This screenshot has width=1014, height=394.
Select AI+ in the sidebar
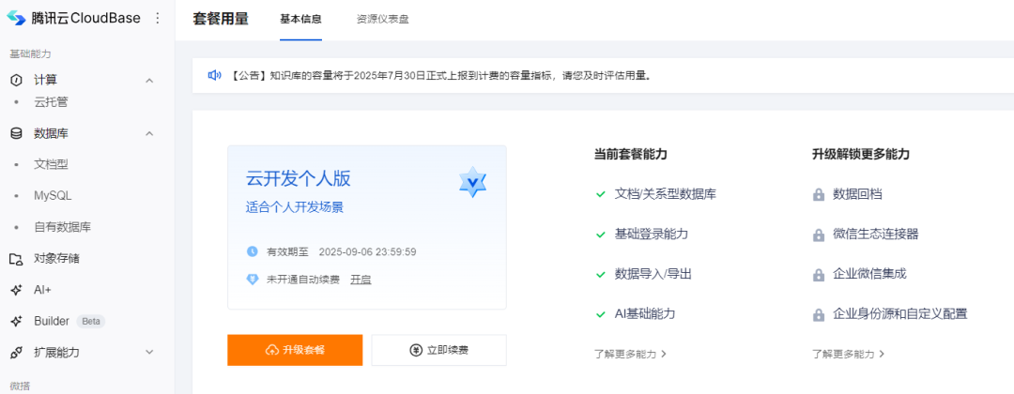pyautogui.click(x=42, y=290)
